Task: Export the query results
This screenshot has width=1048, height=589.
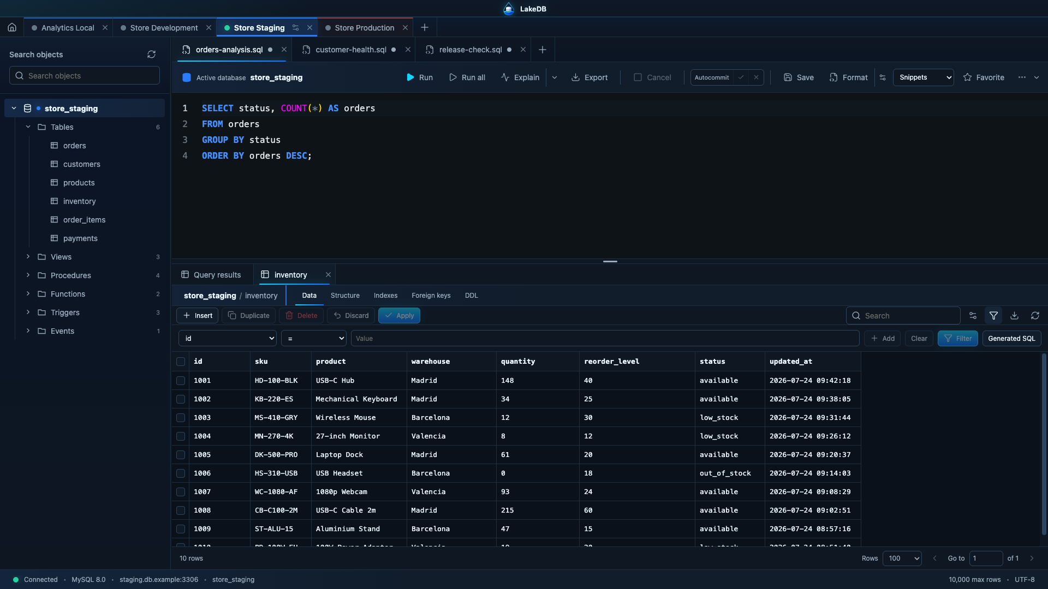Action: tap(589, 77)
